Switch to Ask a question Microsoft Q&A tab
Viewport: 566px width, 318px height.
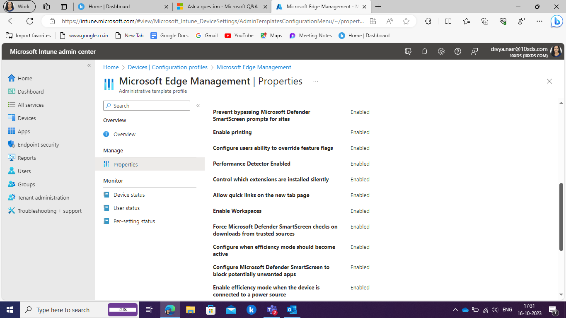pyautogui.click(x=222, y=6)
